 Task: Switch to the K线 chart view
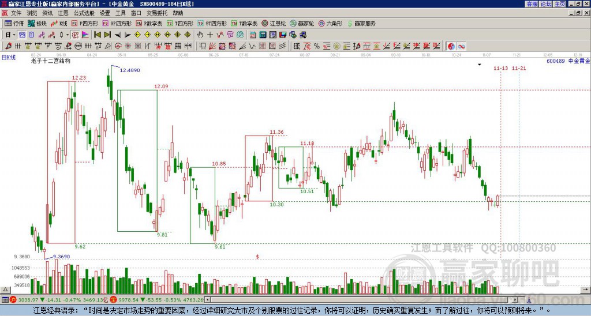click(x=59, y=23)
